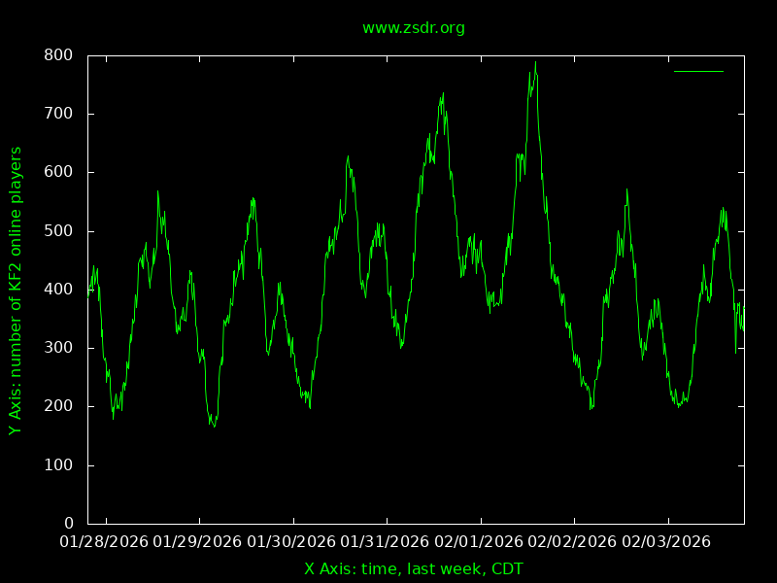Image resolution: width=777 pixels, height=583 pixels.
Task: Select the 02/03/2026 date label
Action: click(x=667, y=541)
